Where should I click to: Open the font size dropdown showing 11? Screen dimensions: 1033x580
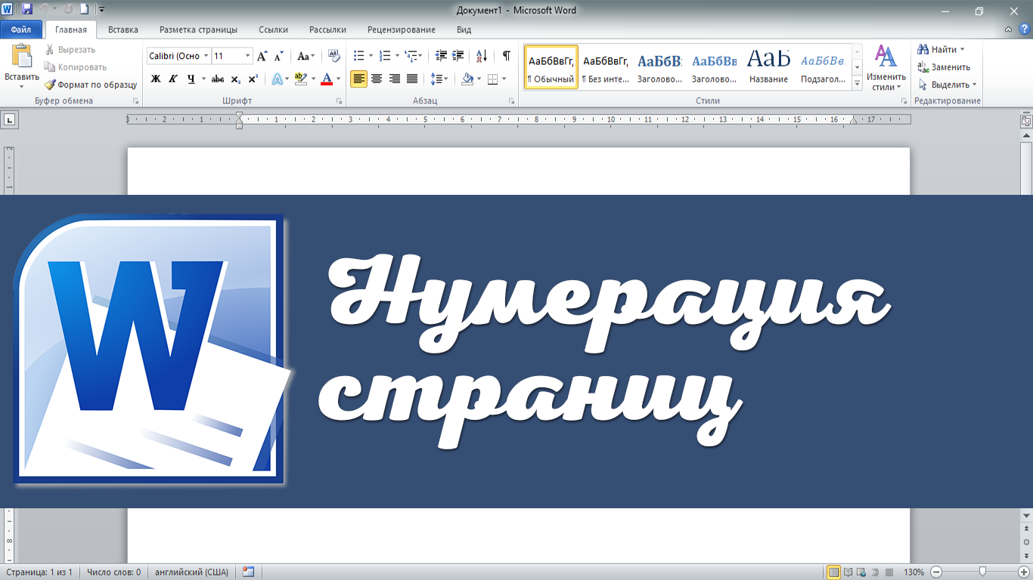click(247, 56)
